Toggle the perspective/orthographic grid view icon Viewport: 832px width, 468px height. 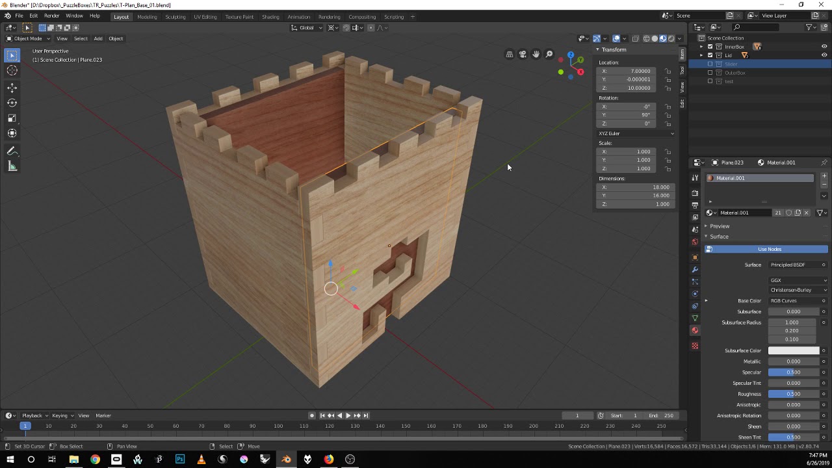coord(510,55)
